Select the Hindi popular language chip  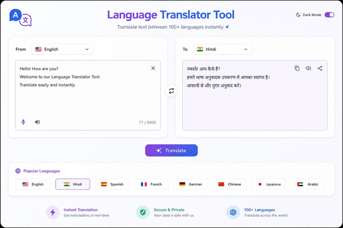coord(73,184)
